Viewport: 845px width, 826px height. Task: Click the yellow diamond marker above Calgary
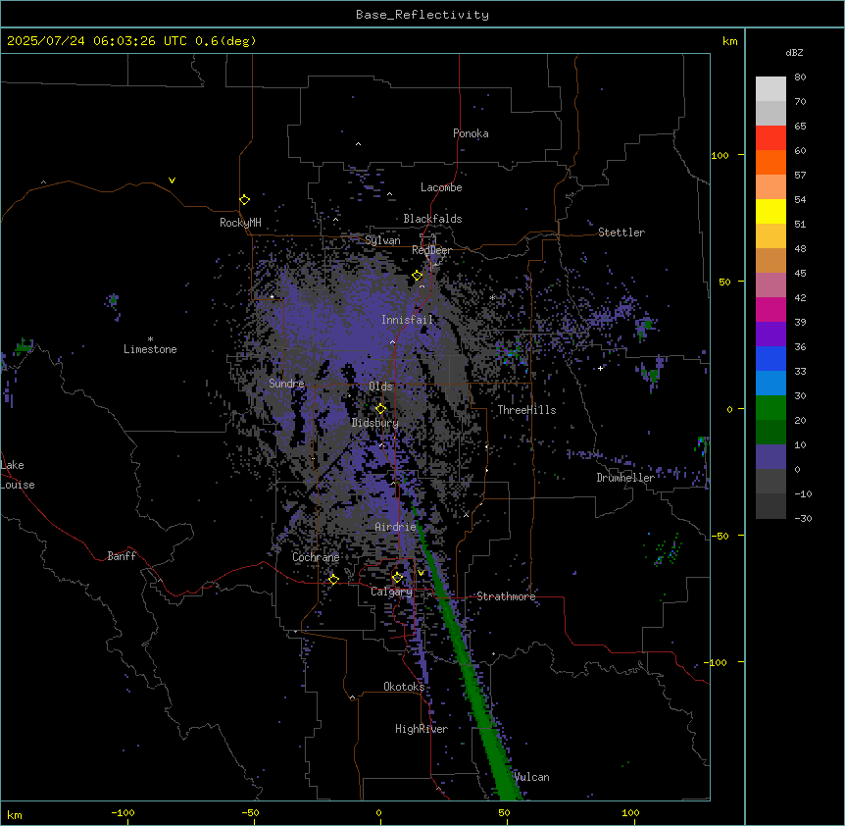tap(397, 578)
